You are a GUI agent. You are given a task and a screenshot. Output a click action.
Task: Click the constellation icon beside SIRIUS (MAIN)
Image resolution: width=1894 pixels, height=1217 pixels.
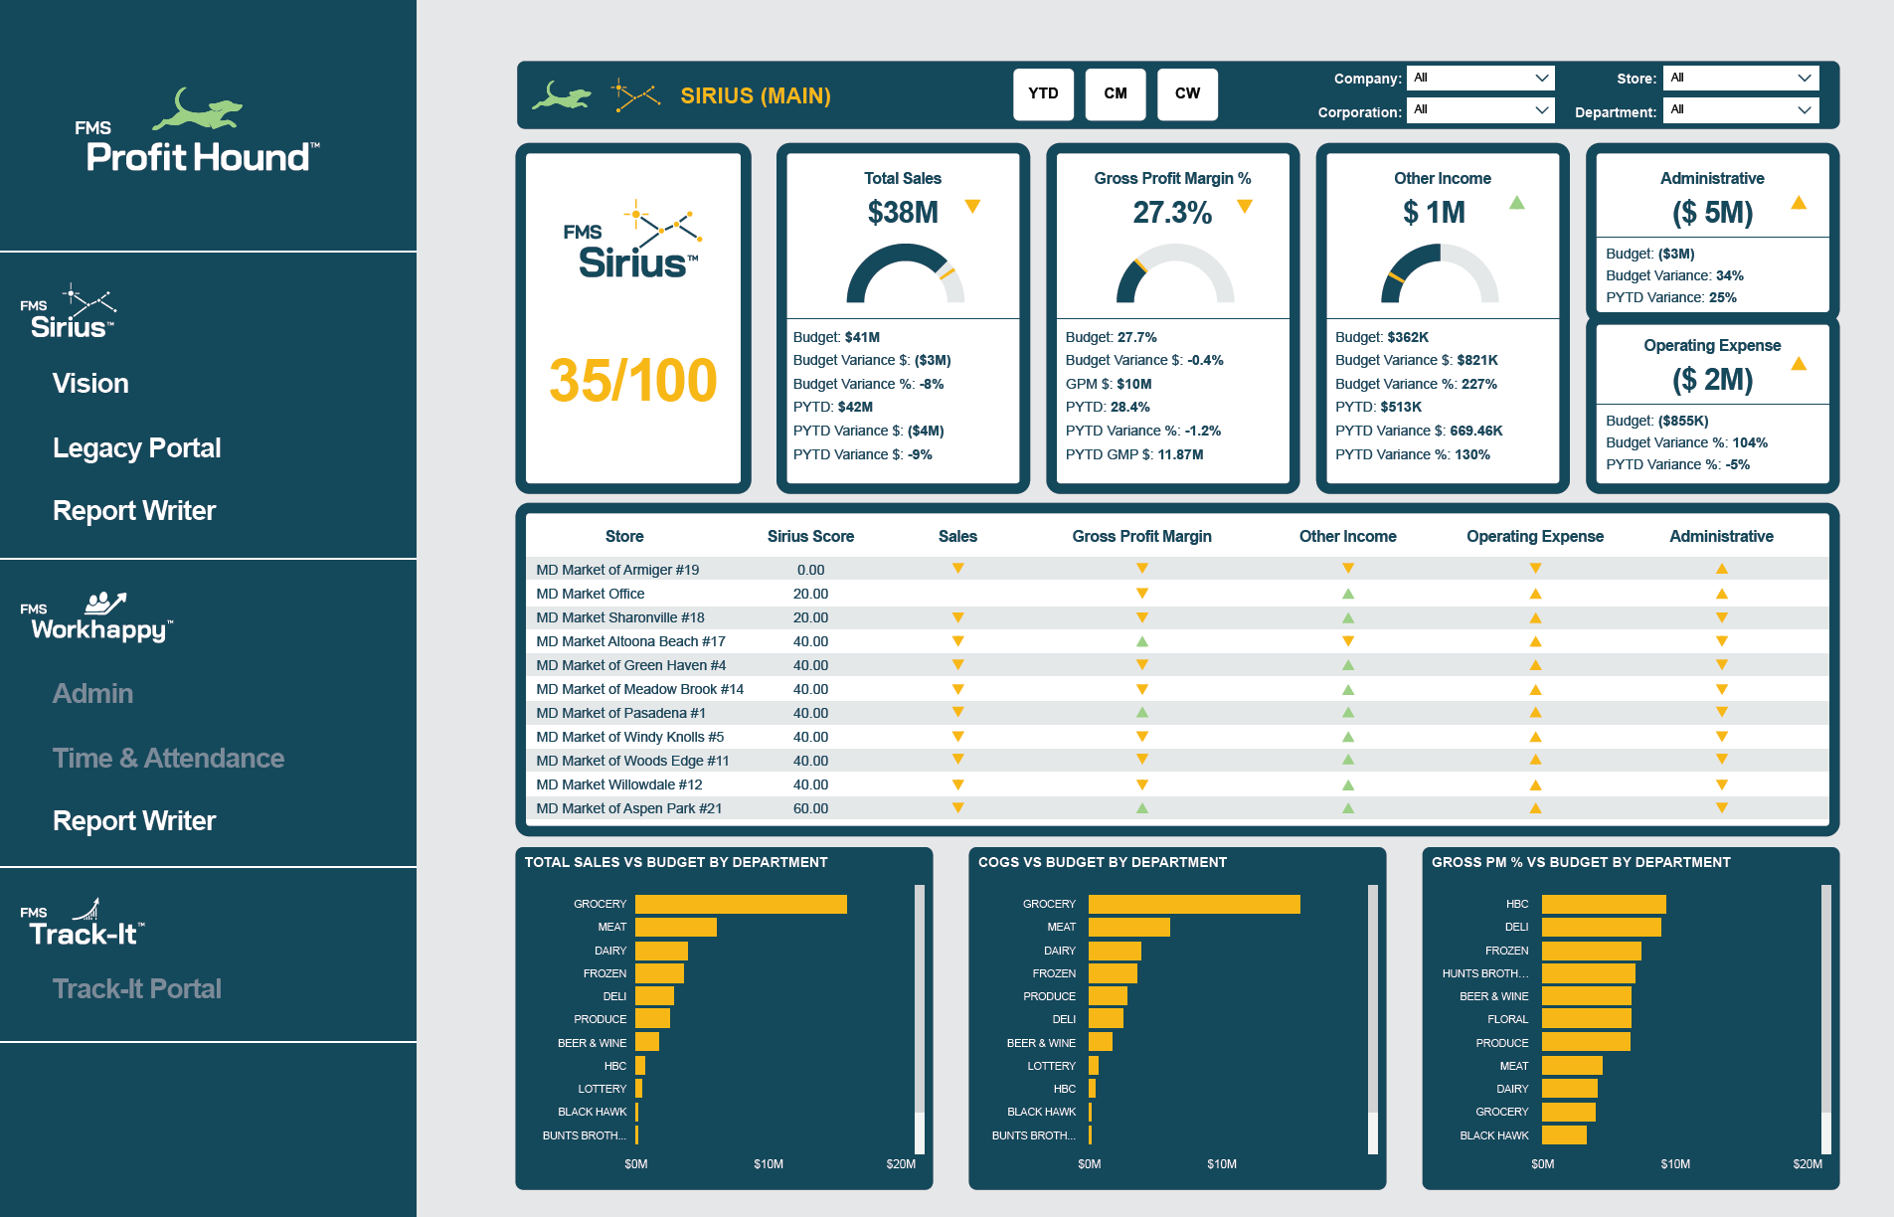[635, 95]
